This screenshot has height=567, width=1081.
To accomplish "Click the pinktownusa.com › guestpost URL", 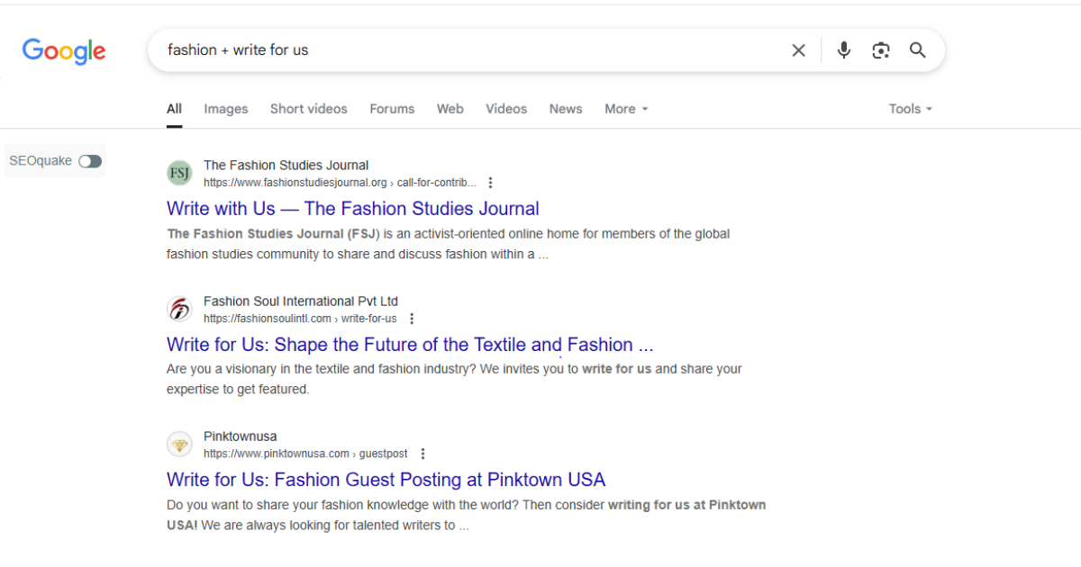I will [x=305, y=454].
